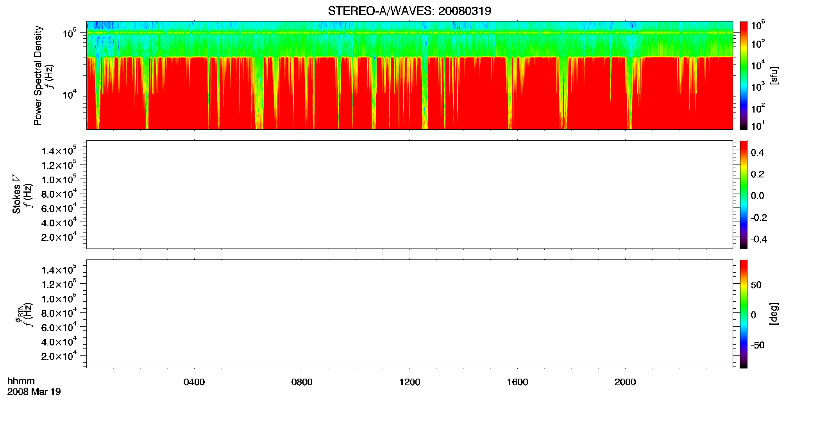This screenshot has height=422, width=819.
Task: Click the -0.2 label on Stokes colorbar
Action: click(x=759, y=218)
